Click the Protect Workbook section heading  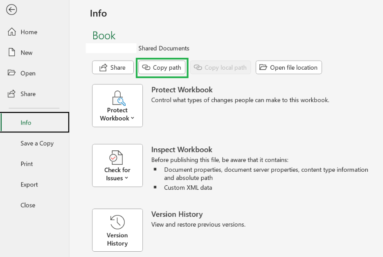point(182,90)
